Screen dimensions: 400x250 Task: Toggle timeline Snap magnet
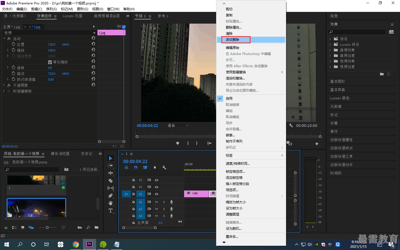[136, 167]
